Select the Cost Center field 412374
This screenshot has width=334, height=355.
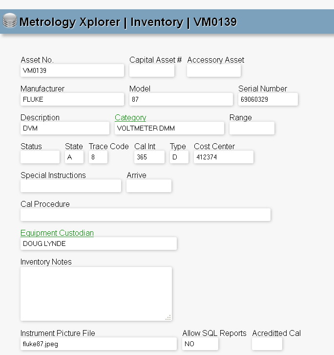[x=224, y=157]
